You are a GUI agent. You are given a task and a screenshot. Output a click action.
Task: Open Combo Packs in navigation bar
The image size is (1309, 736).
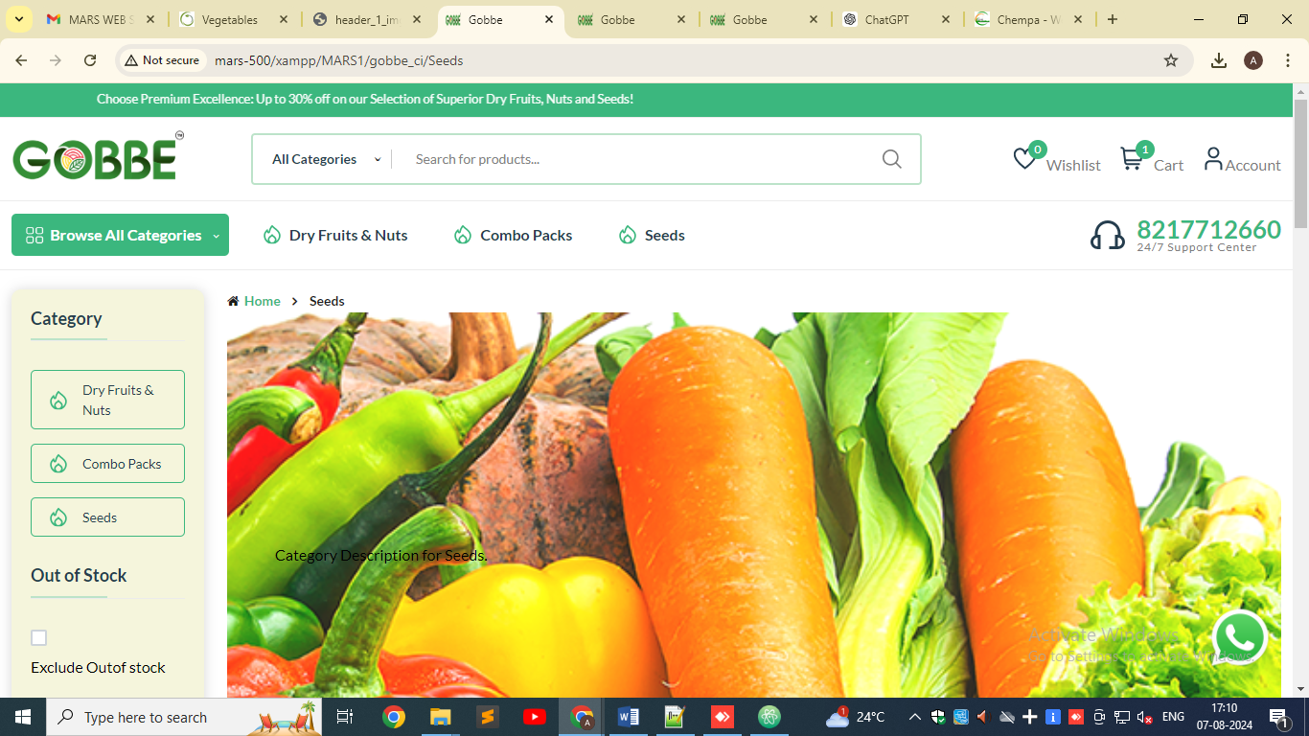tap(513, 235)
